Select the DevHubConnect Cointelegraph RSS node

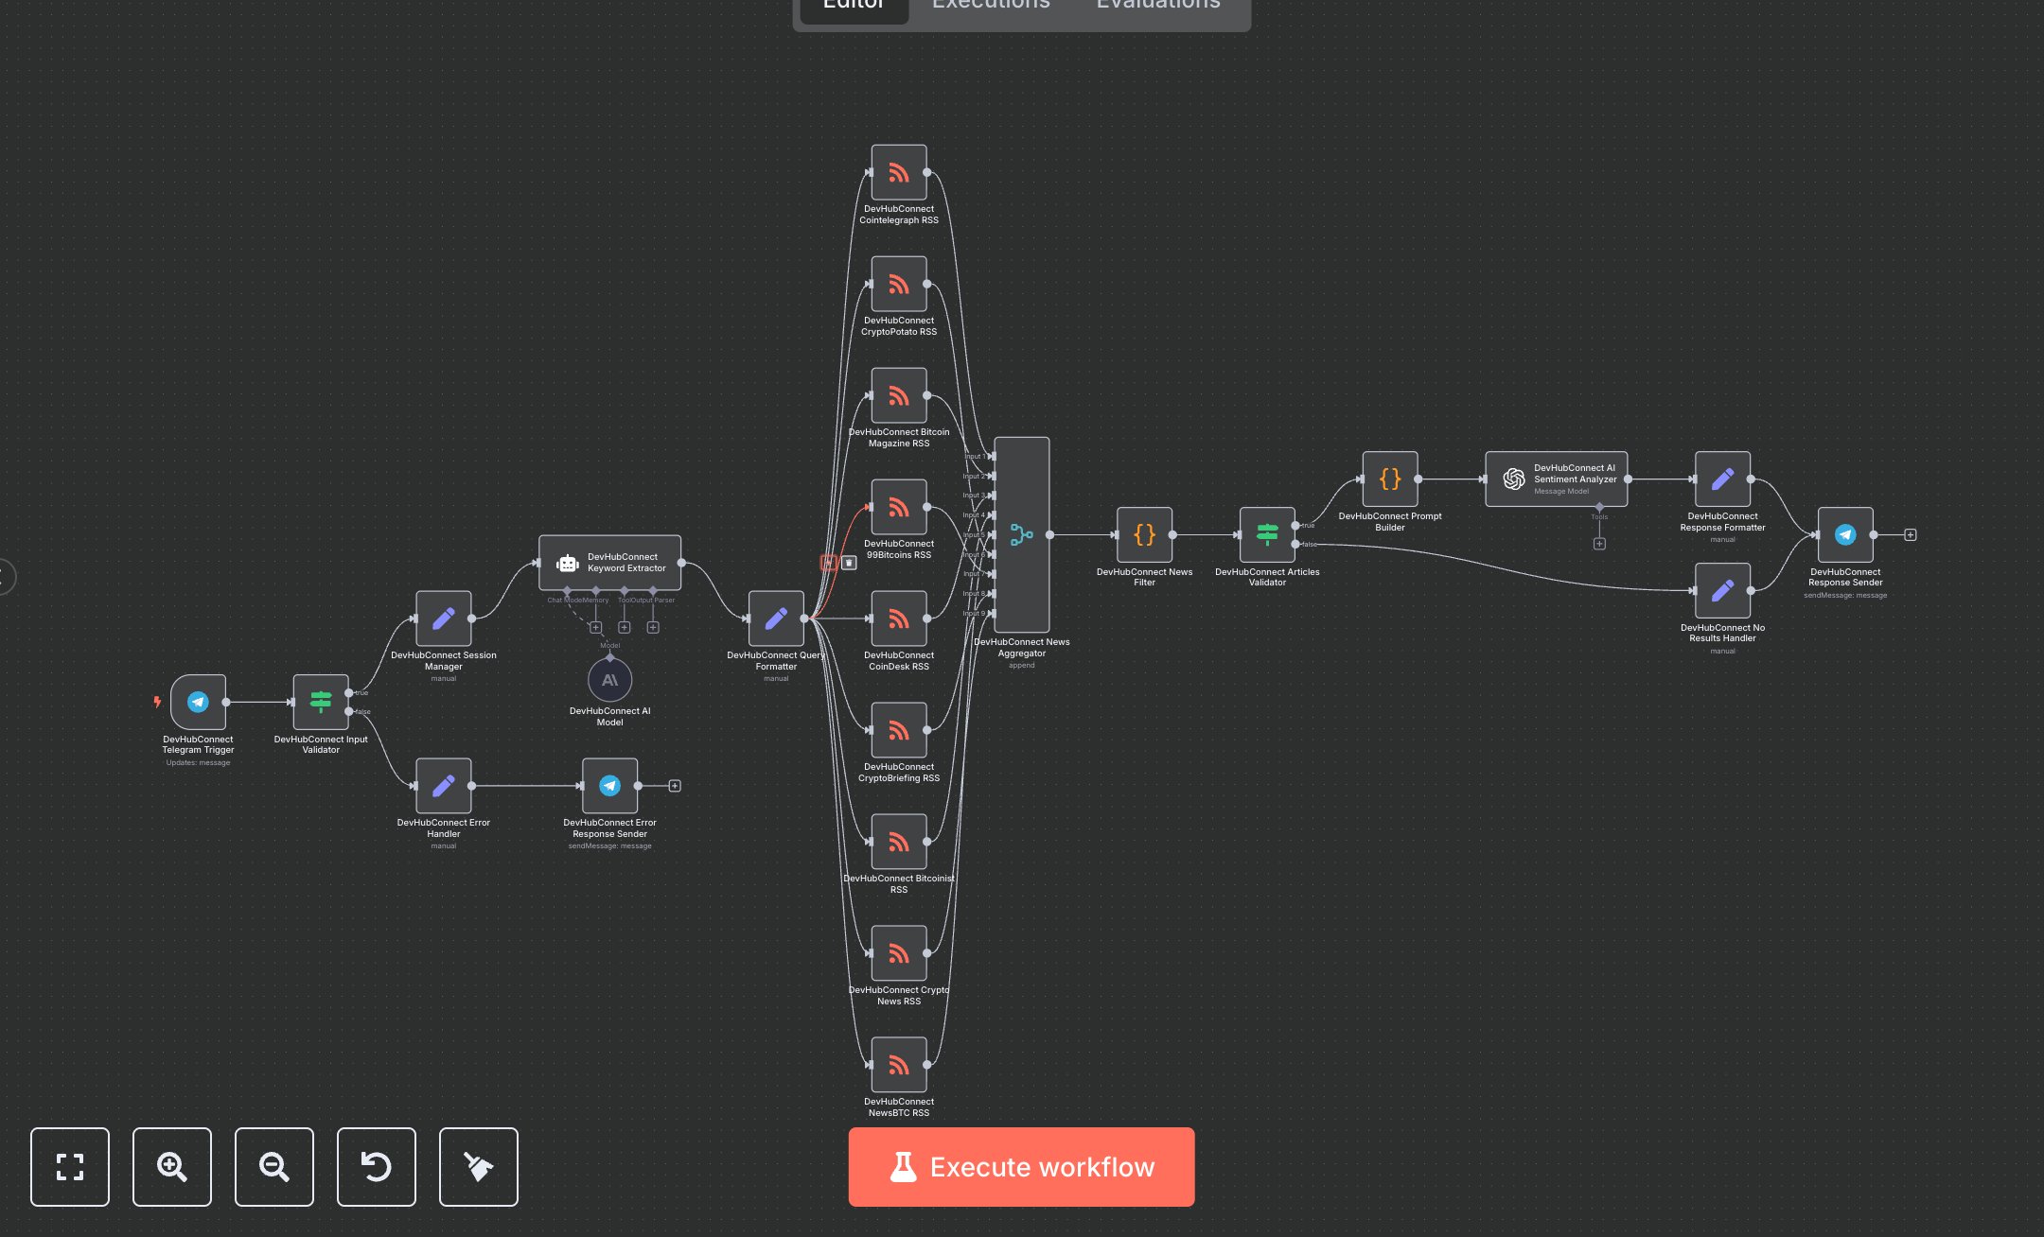(x=898, y=172)
